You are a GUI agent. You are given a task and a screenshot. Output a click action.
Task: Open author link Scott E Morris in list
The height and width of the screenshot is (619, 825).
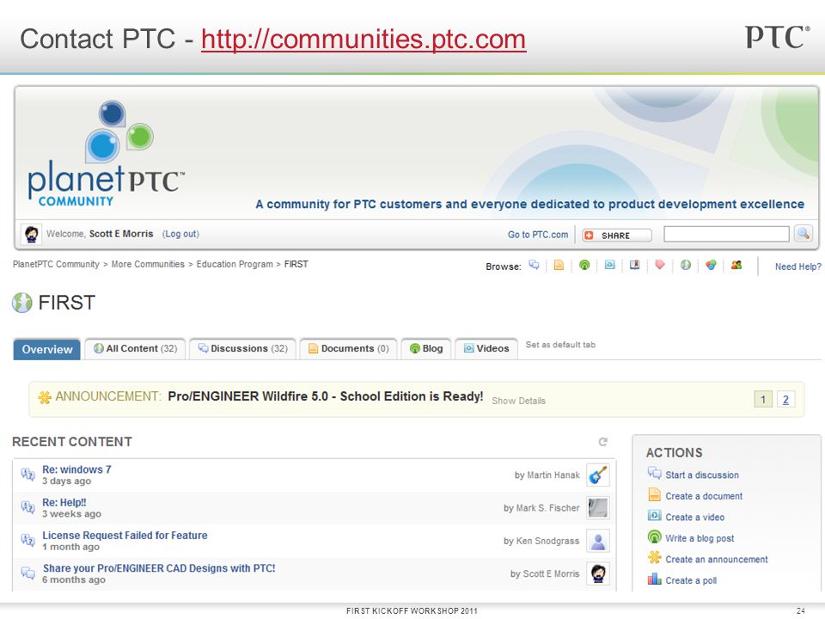click(x=552, y=573)
